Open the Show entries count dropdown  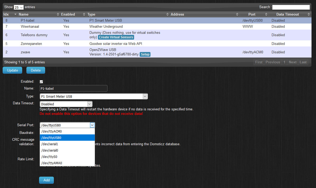pyautogui.click(x=18, y=7)
